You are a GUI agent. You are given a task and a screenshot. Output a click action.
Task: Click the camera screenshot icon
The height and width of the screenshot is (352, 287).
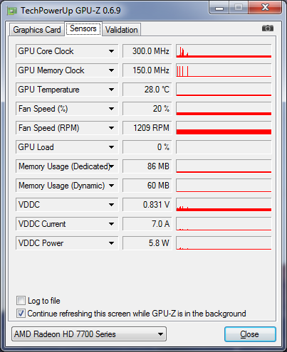pyautogui.click(x=268, y=28)
